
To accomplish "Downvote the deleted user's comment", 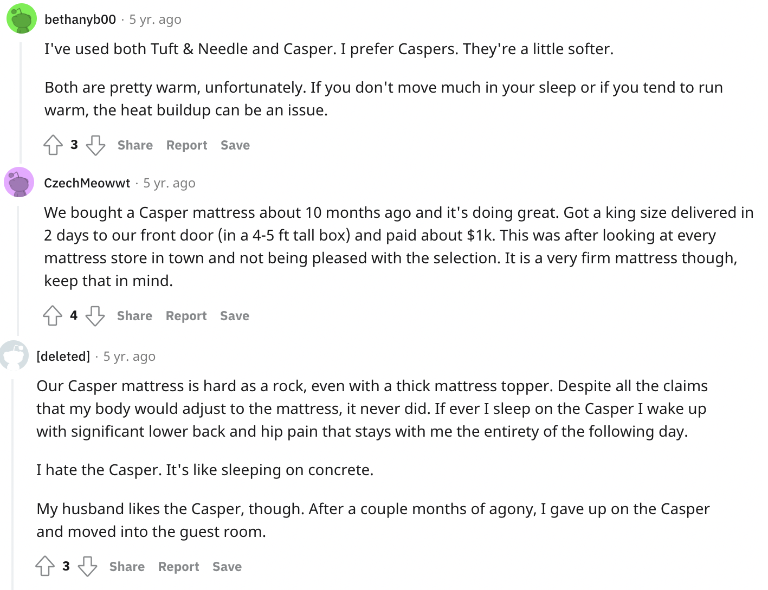I will [x=87, y=567].
